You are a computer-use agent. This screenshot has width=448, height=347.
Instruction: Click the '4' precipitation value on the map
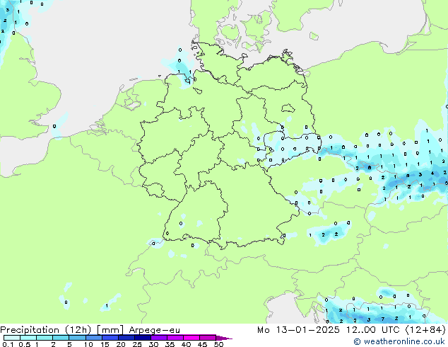432,173
